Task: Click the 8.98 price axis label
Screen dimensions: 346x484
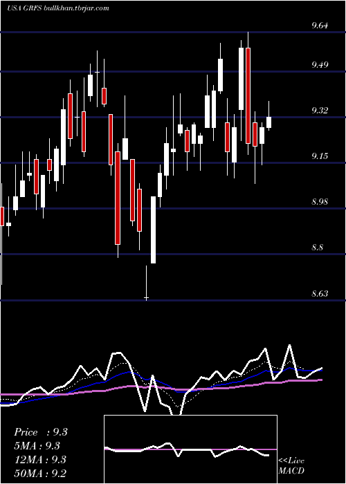Action: point(320,202)
